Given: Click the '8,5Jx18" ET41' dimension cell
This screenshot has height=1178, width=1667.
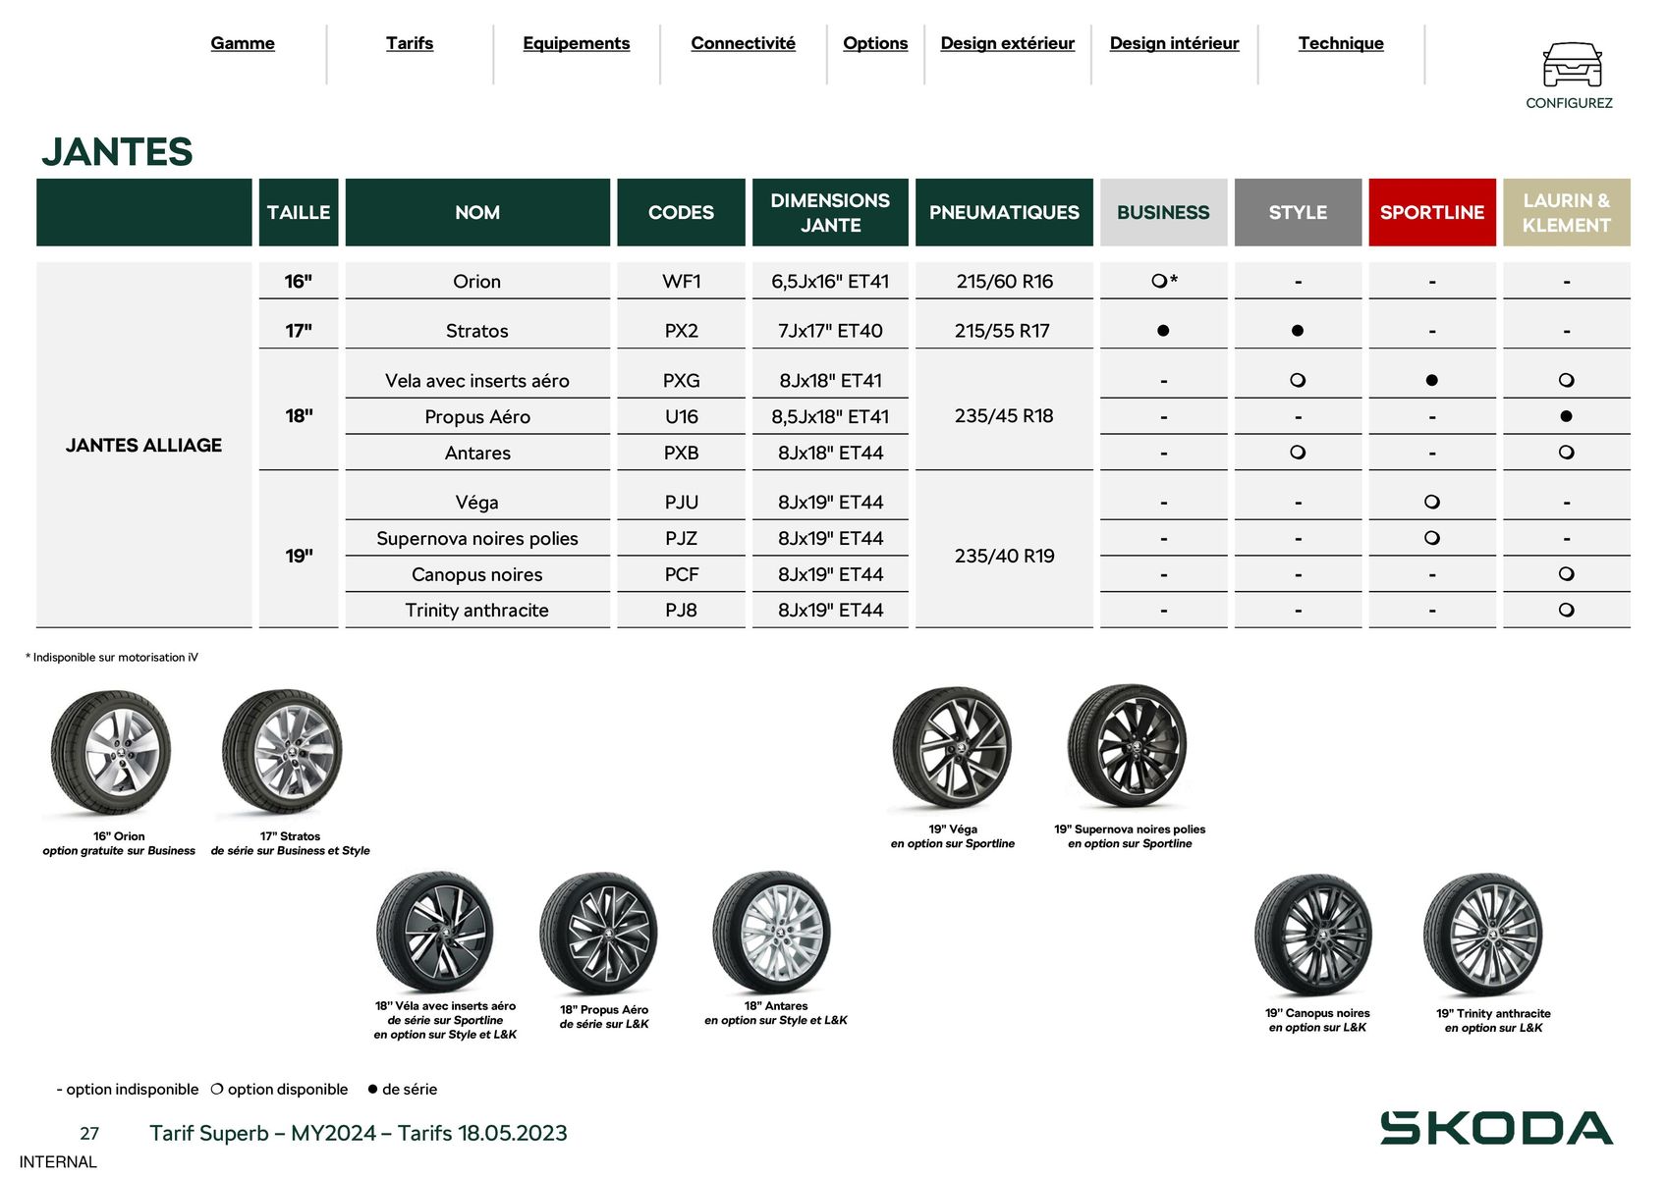Looking at the screenshot, I should (x=830, y=416).
